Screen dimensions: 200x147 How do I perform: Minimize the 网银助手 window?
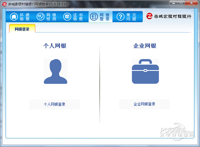click(173, 3)
